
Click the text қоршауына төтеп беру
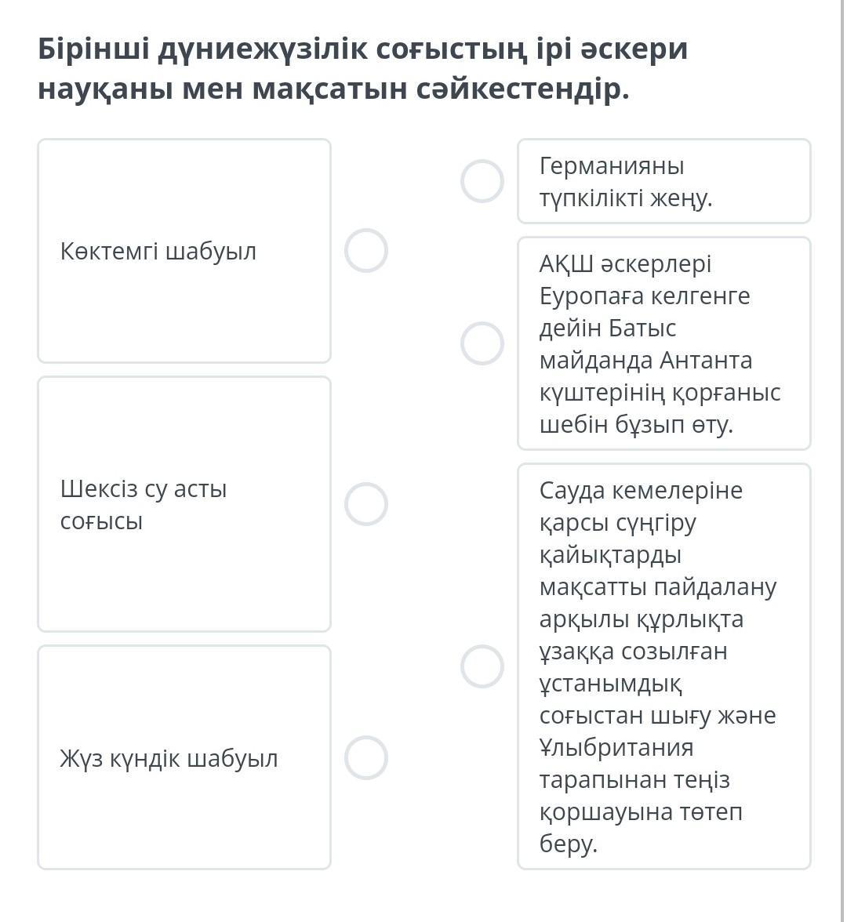642,827
